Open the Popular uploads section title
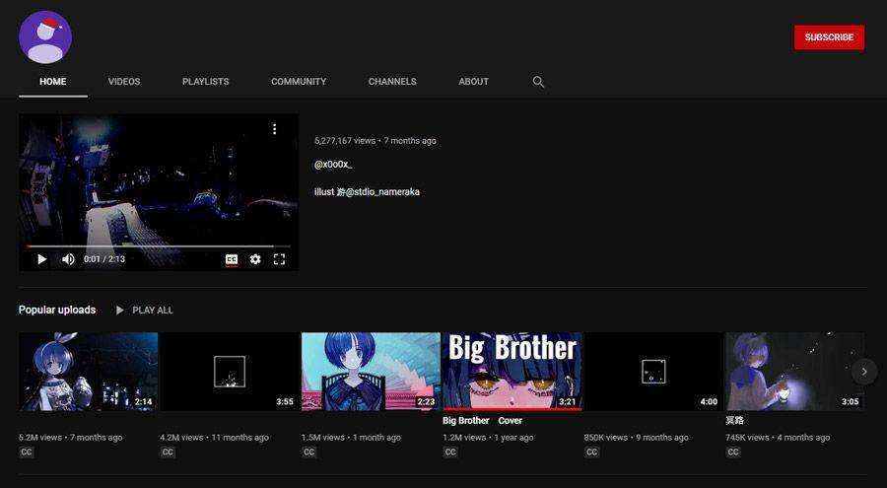This screenshot has width=887, height=488. click(57, 310)
